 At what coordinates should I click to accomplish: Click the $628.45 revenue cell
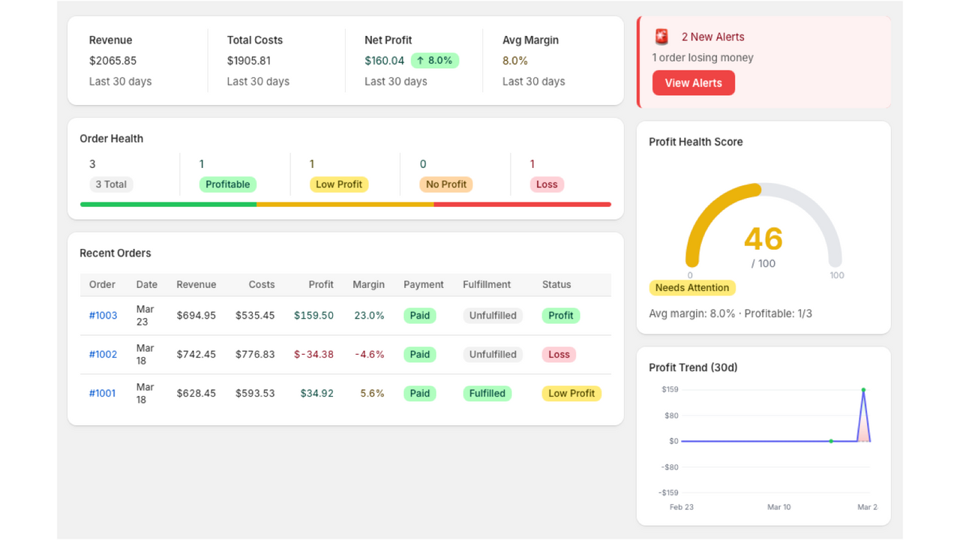pyautogui.click(x=196, y=394)
